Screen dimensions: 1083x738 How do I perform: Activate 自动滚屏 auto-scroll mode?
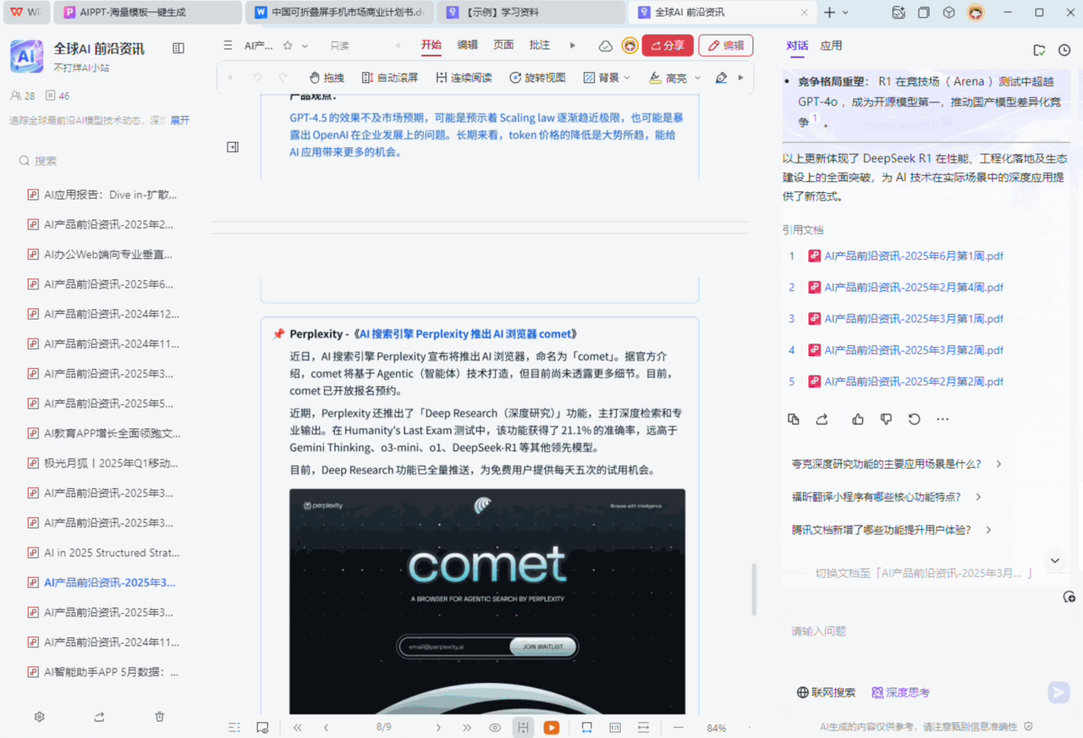pyautogui.click(x=389, y=76)
